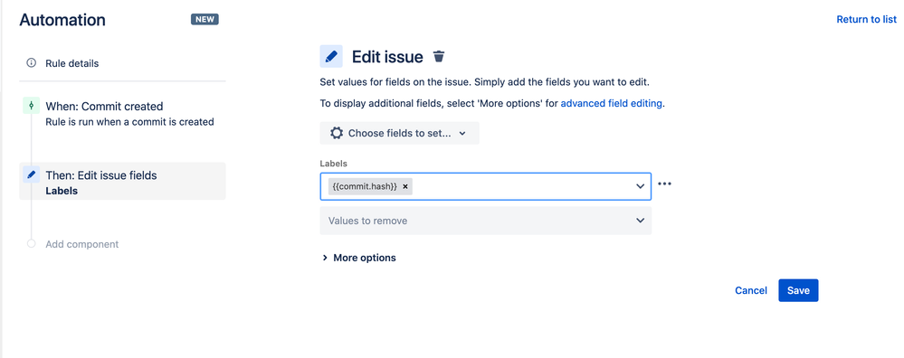Click the Add component circle marker
Viewport: 904px width, 358px height.
(x=31, y=244)
